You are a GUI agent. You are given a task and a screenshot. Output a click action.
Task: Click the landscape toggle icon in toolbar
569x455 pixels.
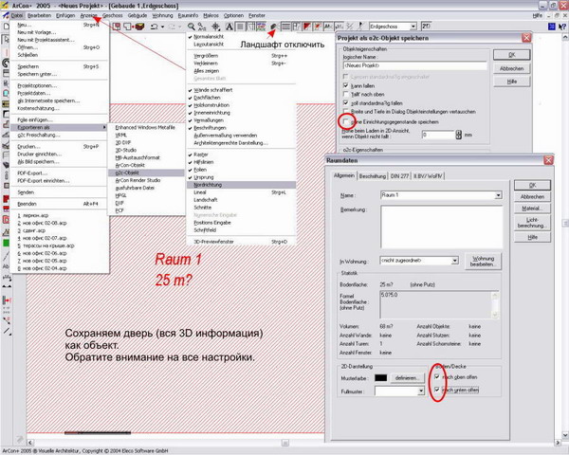[274, 28]
